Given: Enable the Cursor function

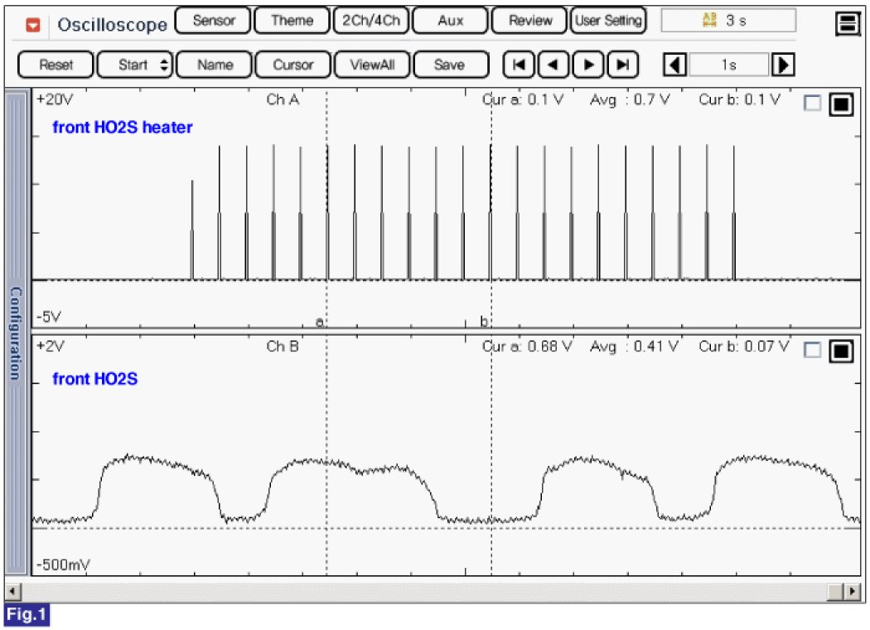Looking at the screenshot, I should 293,65.
